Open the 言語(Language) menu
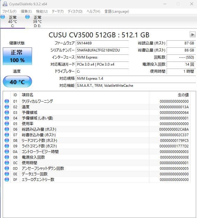This screenshot has height=218, width=197. (117, 11)
